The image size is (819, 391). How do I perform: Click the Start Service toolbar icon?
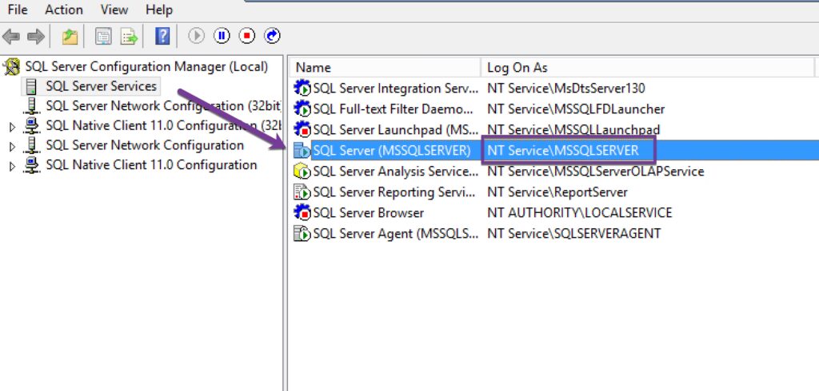(x=197, y=36)
